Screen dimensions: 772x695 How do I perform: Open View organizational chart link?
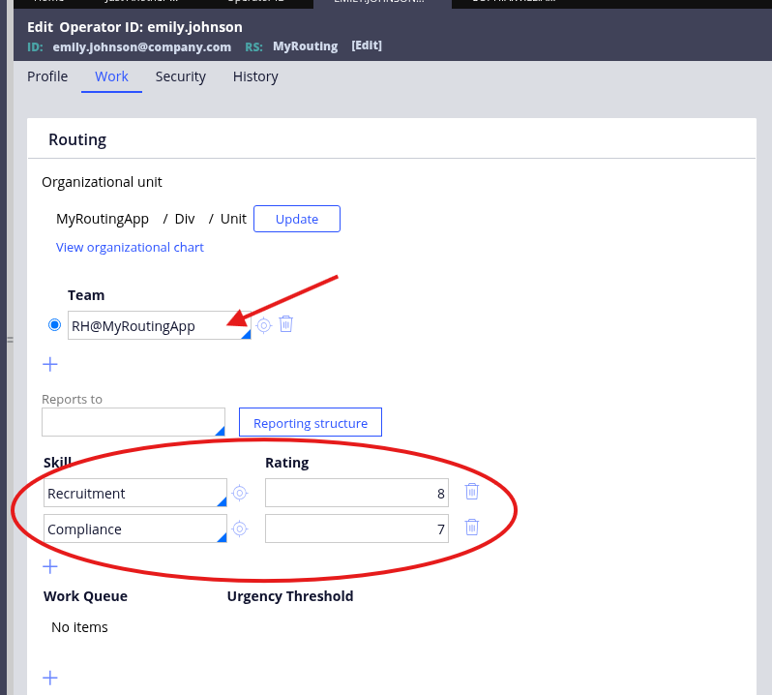click(130, 247)
